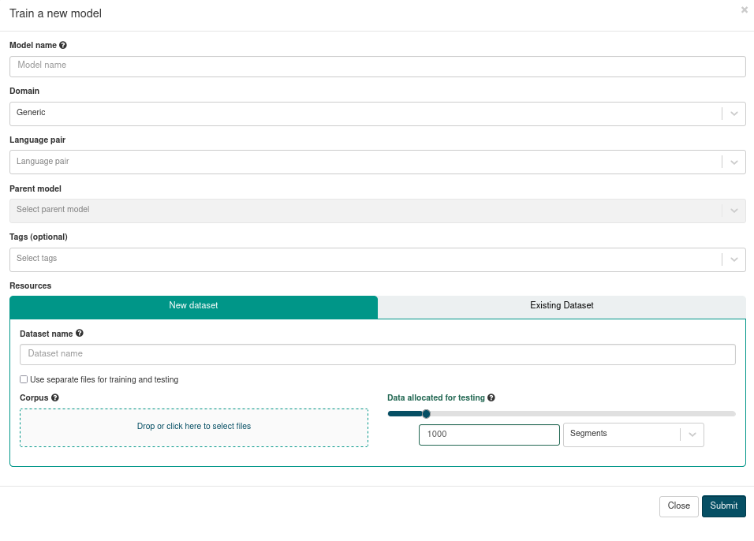The image size is (754, 541).
Task: Click the Tags dropdown chevron arrow
Action: pyautogui.click(x=733, y=259)
